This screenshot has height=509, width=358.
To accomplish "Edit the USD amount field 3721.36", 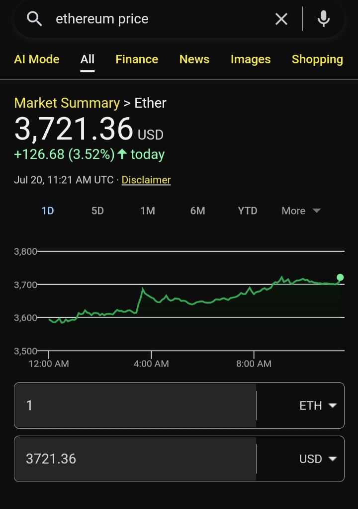I will point(135,459).
